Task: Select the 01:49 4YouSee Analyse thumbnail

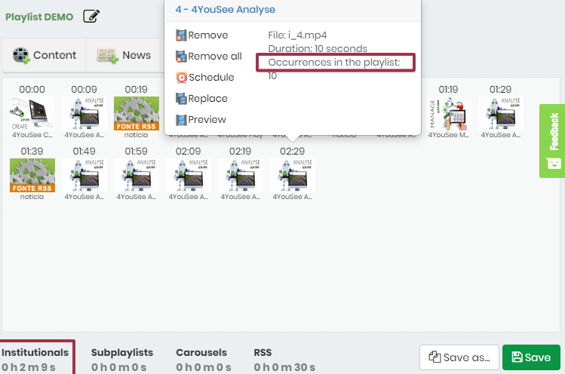Action: pos(84,175)
